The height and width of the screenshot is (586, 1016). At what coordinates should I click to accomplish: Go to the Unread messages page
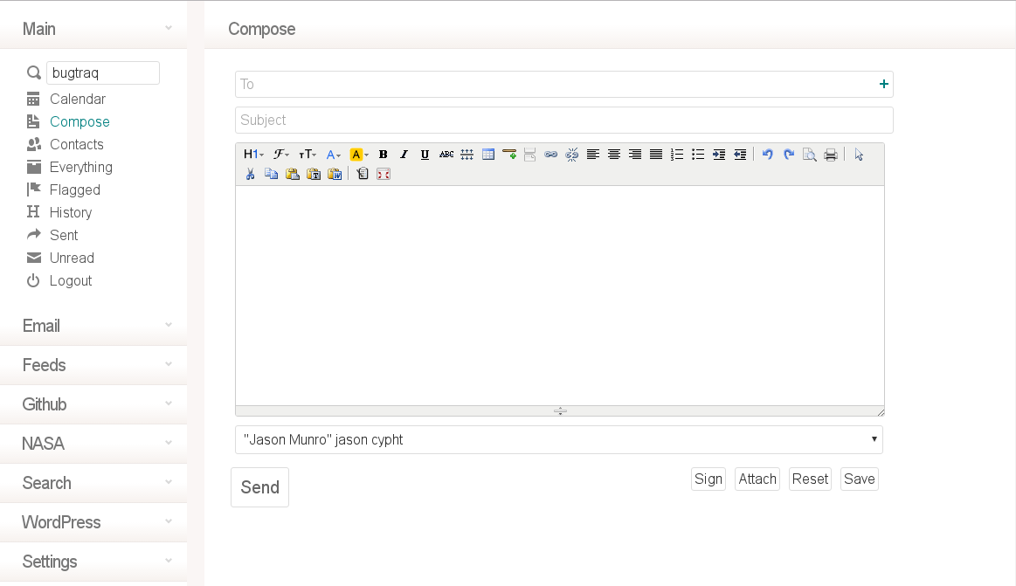pos(72,259)
